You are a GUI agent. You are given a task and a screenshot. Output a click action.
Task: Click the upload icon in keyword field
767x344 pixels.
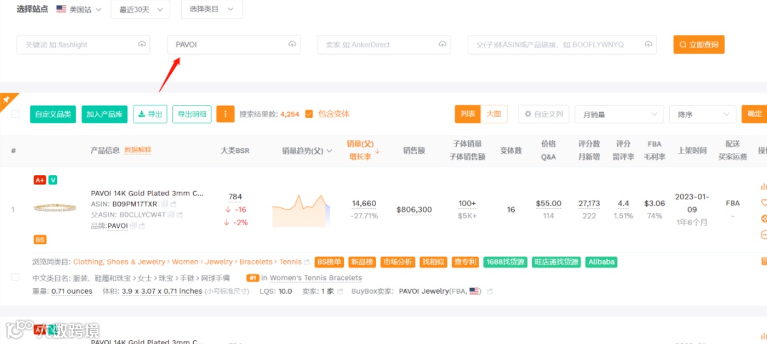click(142, 44)
